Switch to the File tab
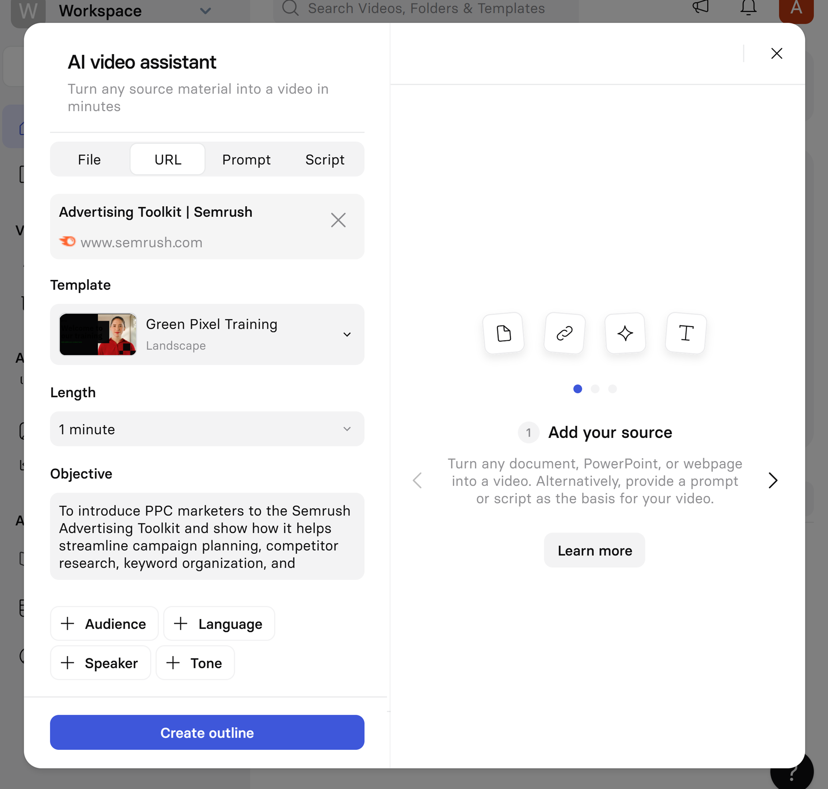This screenshot has height=789, width=828. coord(89,159)
